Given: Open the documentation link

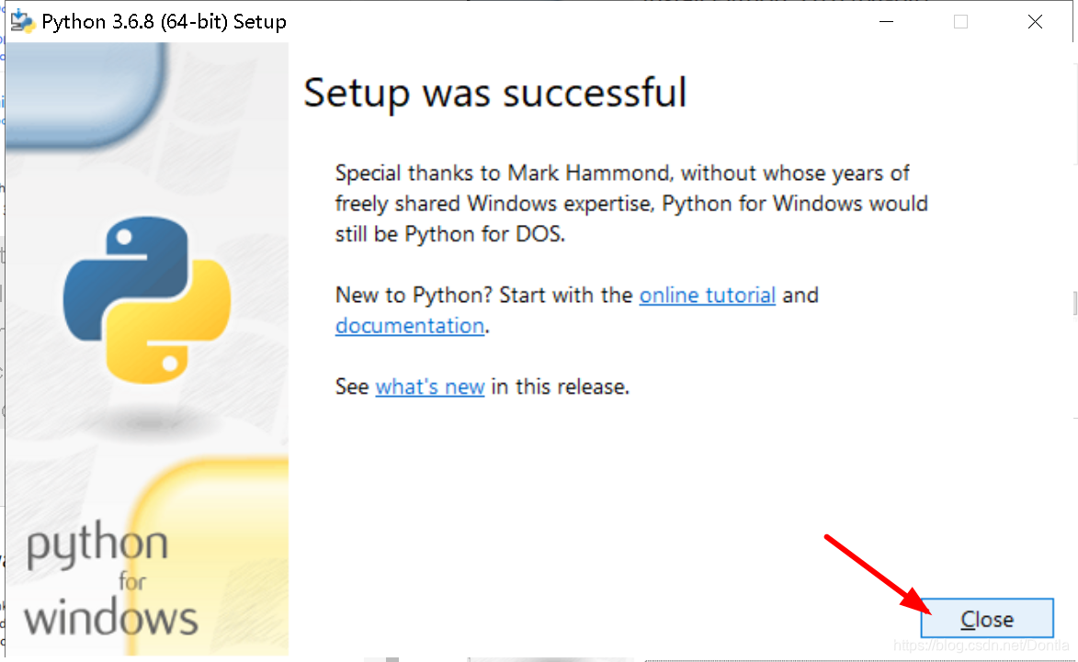Looking at the screenshot, I should [409, 325].
